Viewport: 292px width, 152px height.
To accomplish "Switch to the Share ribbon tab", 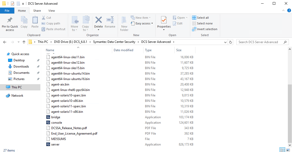I will [x=37, y=11].
